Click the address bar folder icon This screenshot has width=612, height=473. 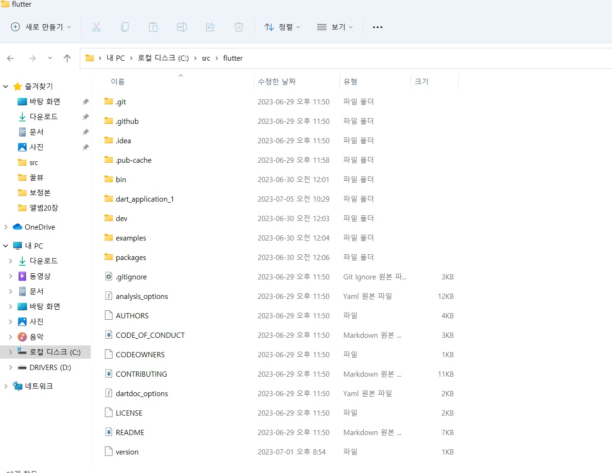(x=90, y=58)
